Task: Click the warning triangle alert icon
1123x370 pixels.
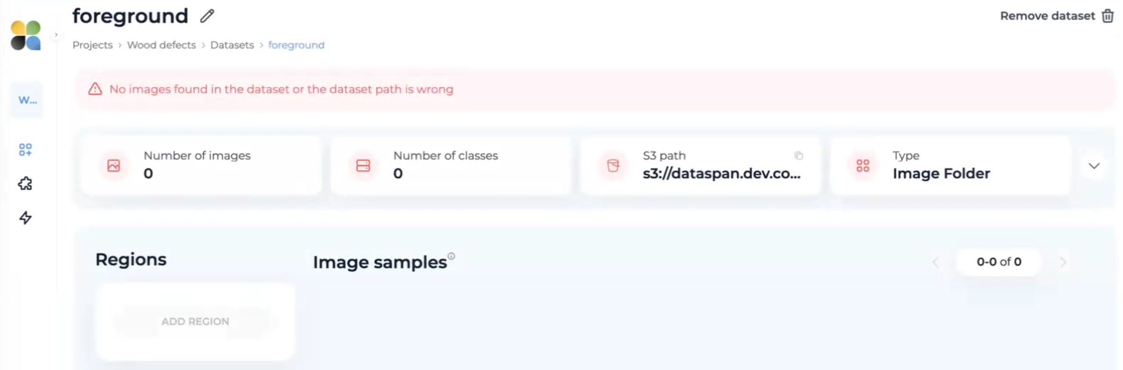Action: (x=95, y=89)
